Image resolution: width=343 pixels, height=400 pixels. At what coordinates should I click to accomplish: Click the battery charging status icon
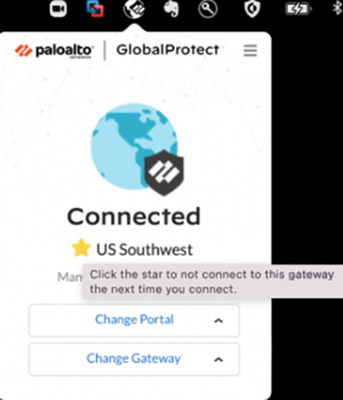[298, 10]
